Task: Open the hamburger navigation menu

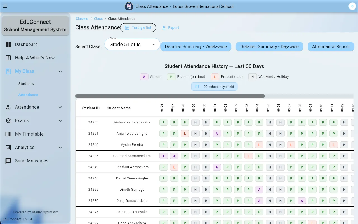Action: [5, 6]
